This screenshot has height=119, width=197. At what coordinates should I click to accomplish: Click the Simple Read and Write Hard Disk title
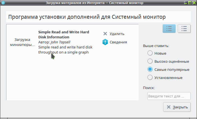click(x=64, y=34)
